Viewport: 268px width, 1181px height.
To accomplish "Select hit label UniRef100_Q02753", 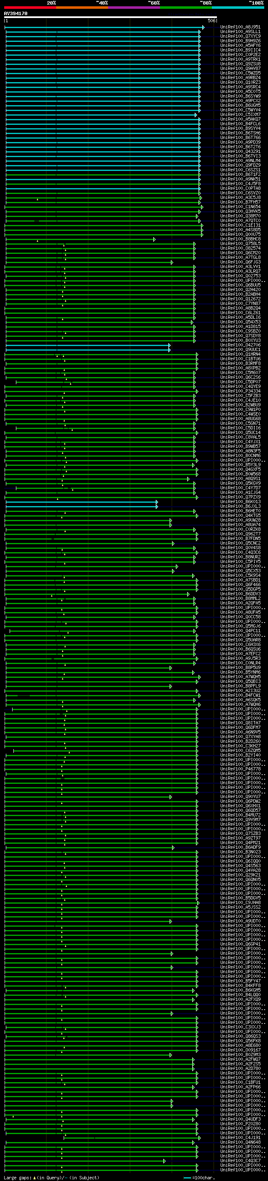I will (240, 276).
